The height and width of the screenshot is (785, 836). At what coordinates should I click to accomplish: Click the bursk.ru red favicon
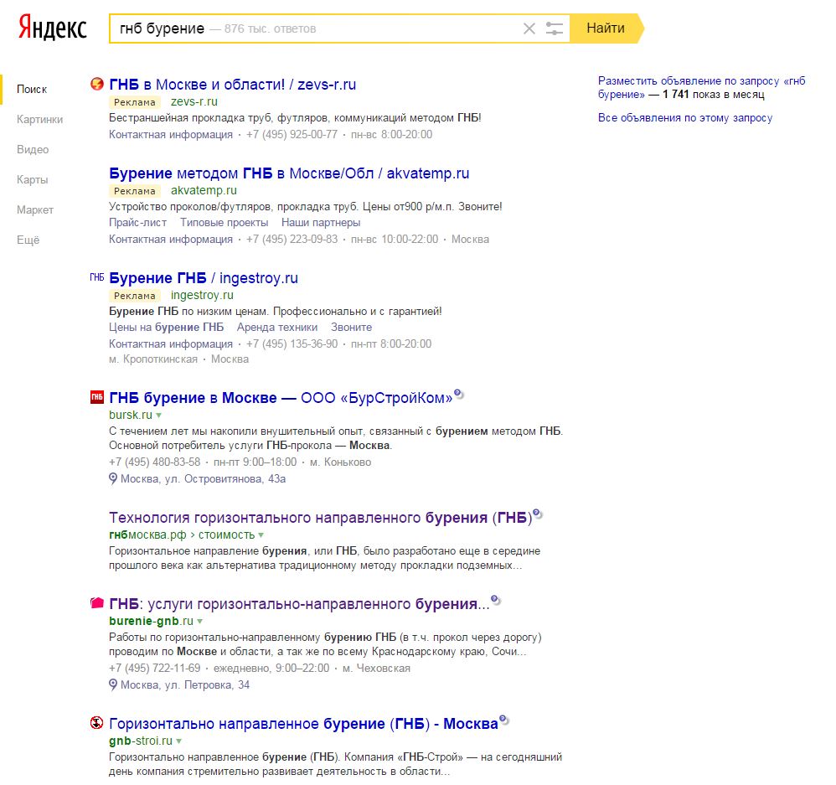click(x=96, y=397)
